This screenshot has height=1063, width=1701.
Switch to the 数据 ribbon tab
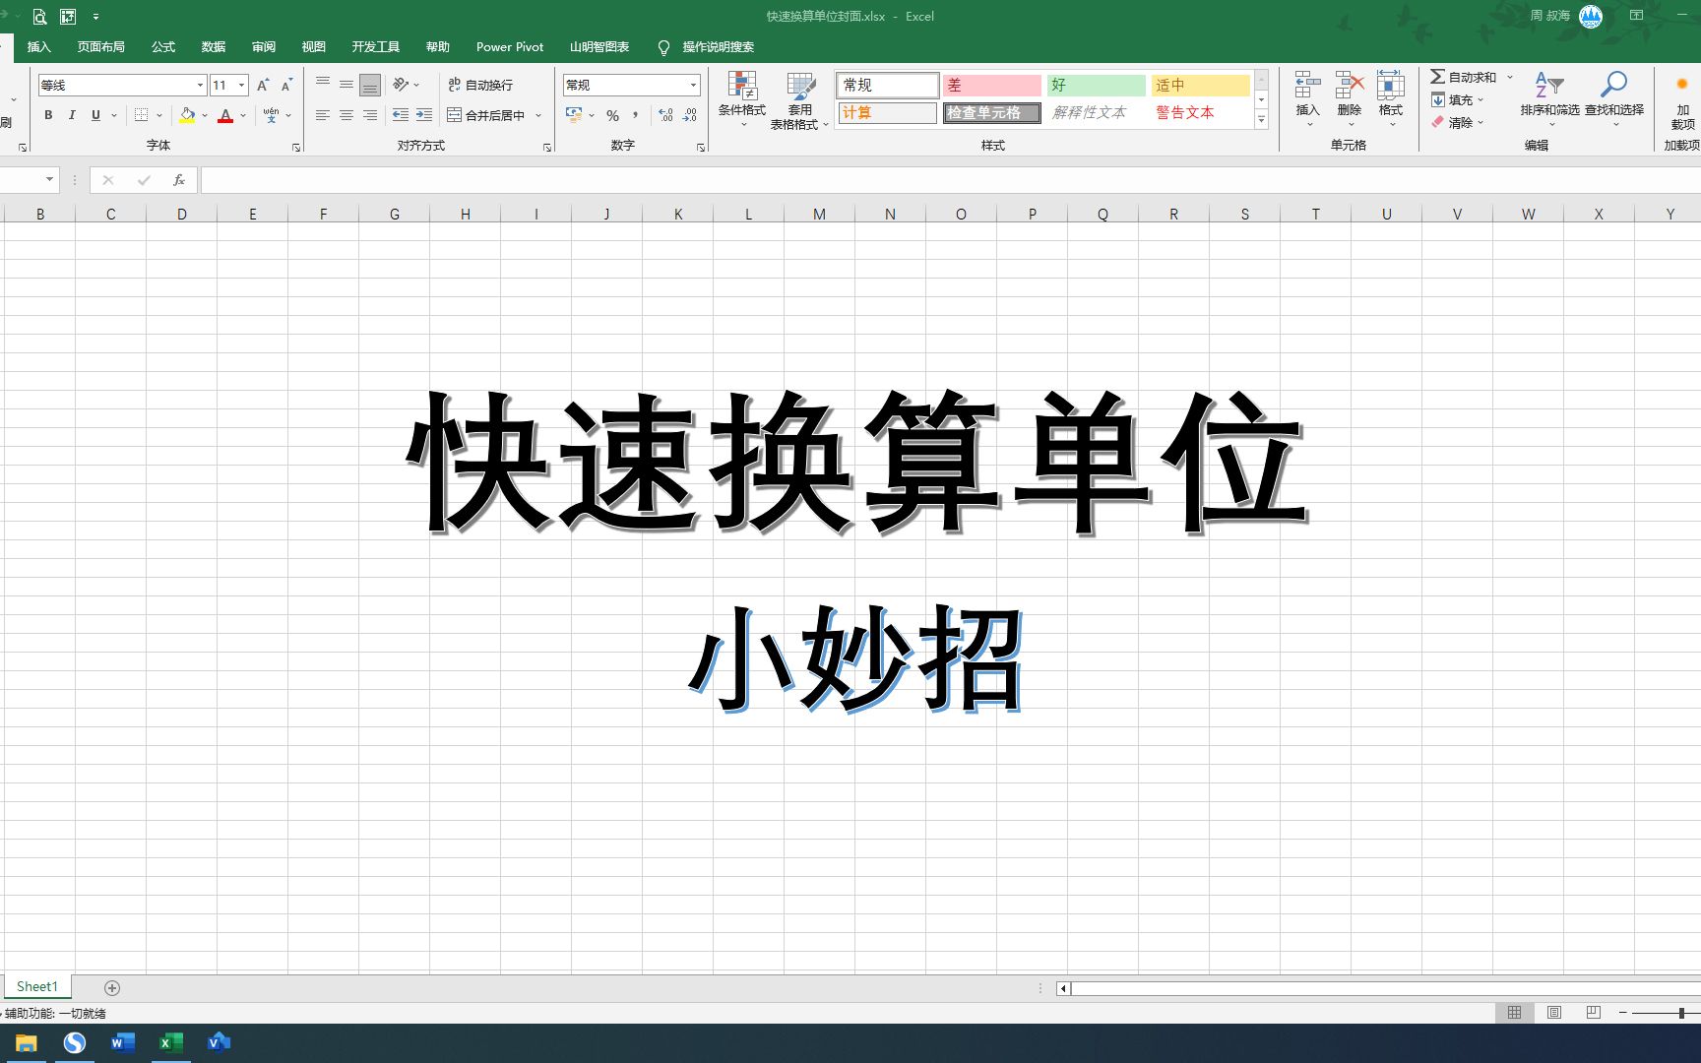(x=213, y=46)
